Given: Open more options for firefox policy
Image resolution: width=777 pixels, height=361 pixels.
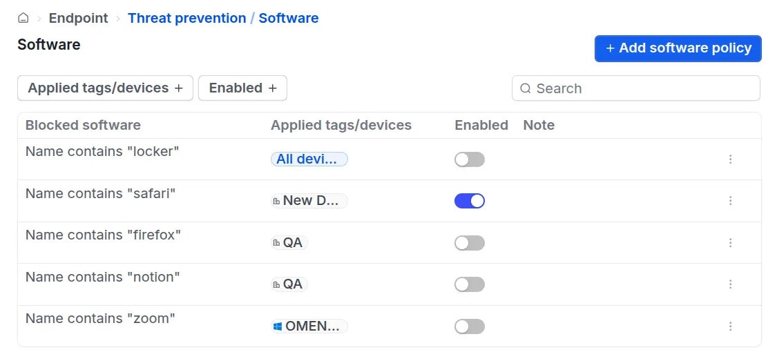Looking at the screenshot, I should [x=730, y=243].
